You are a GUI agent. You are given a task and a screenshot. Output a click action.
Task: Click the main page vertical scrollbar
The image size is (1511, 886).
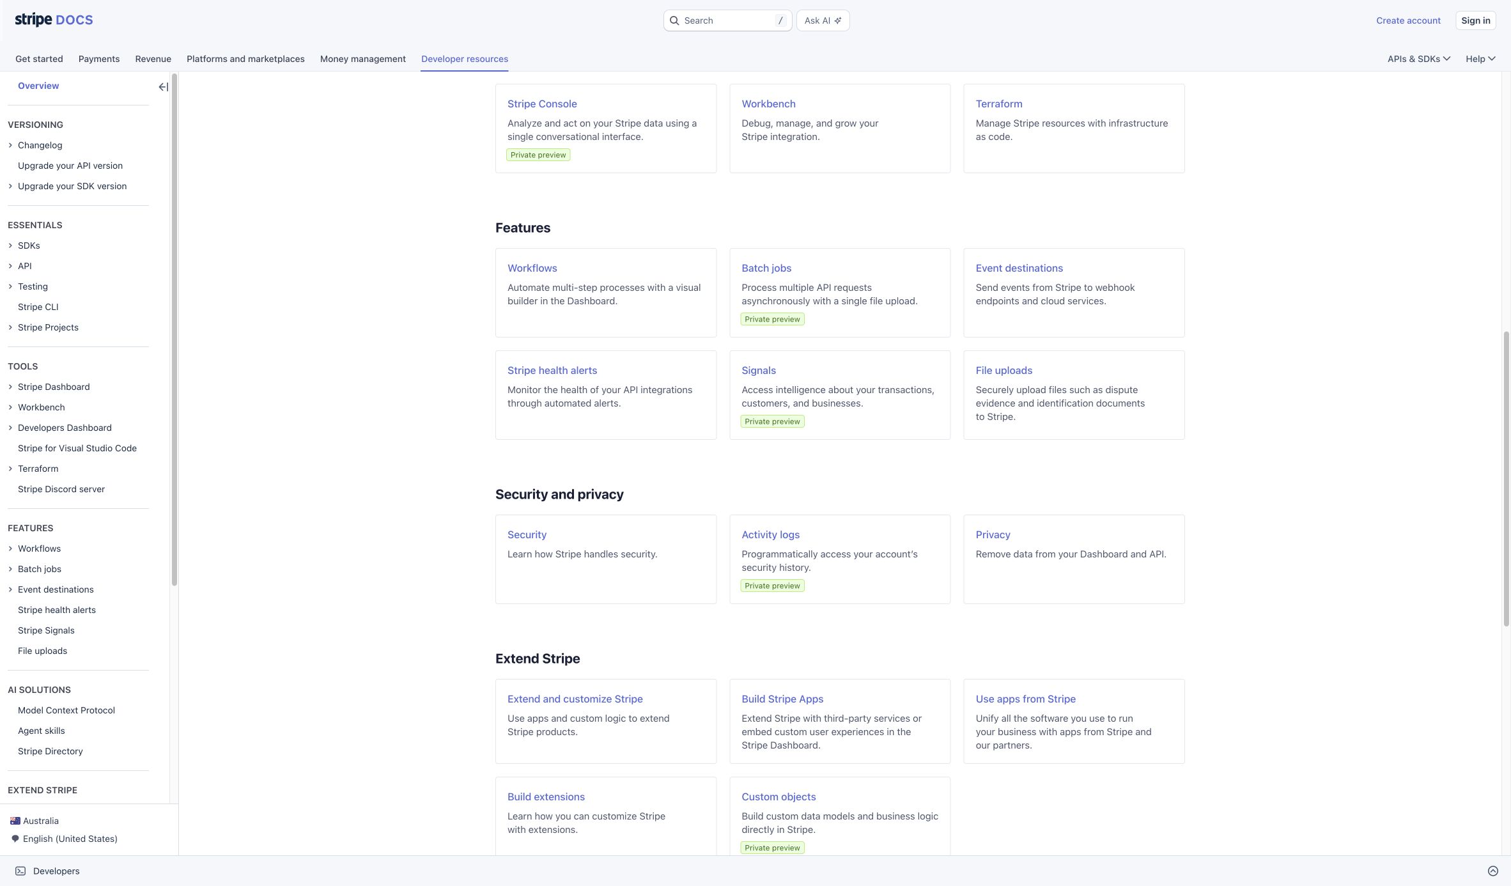point(1506,478)
